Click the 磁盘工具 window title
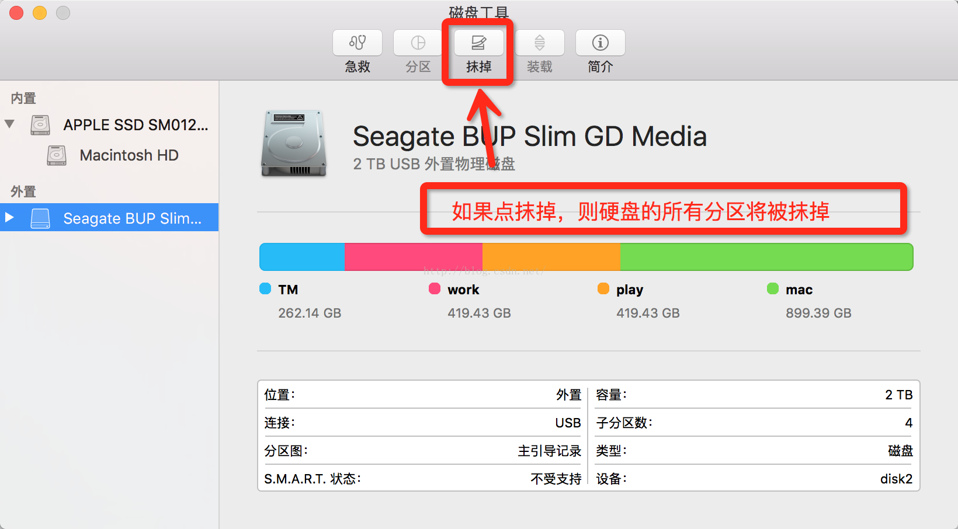The image size is (958, 529). pos(479,12)
